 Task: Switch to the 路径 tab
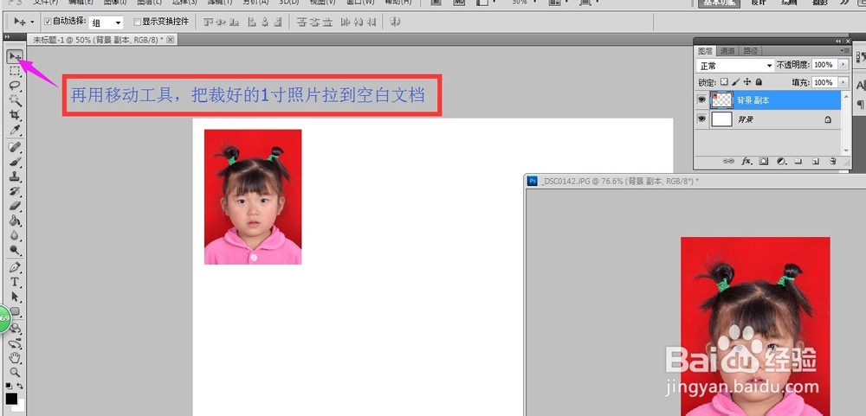coord(751,51)
